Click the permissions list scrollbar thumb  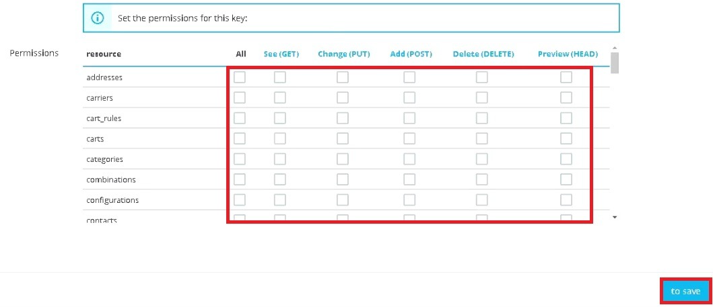point(615,62)
